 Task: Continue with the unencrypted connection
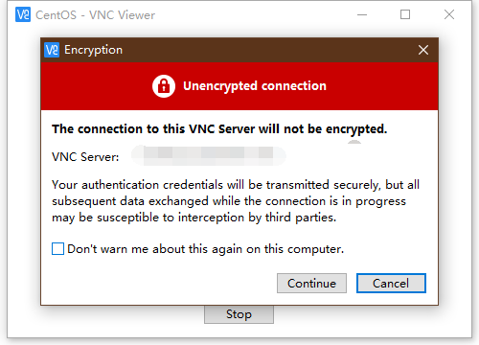pyautogui.click(x=311, y=284)
